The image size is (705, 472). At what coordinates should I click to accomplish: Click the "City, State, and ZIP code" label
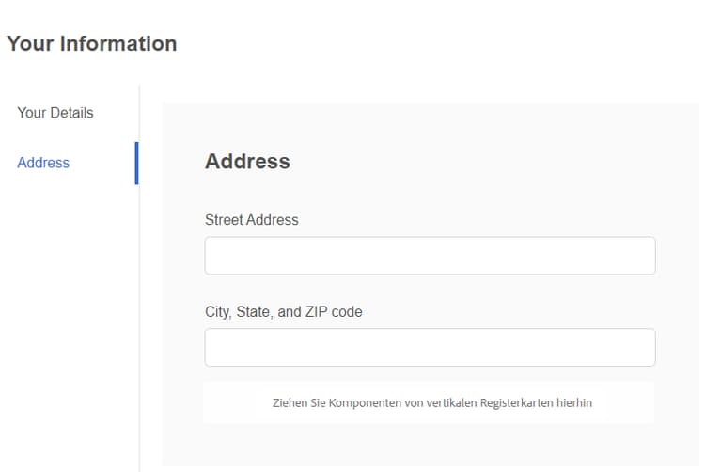283,311
